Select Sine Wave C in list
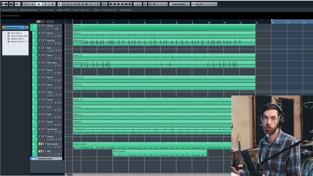This screenshot has width=313, height=176. coord(16,33)
